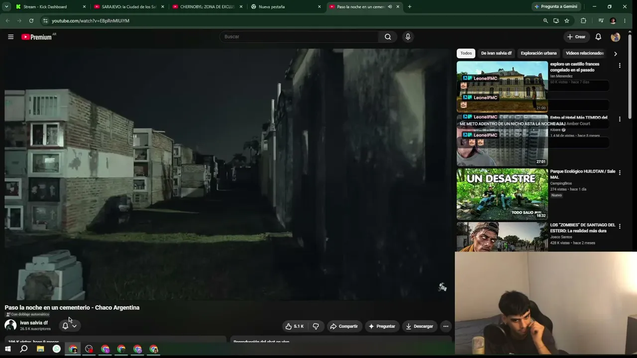637x358 pixels.
Task: Select the Exploración urbana chip
Action: click(x=538, y=53)
